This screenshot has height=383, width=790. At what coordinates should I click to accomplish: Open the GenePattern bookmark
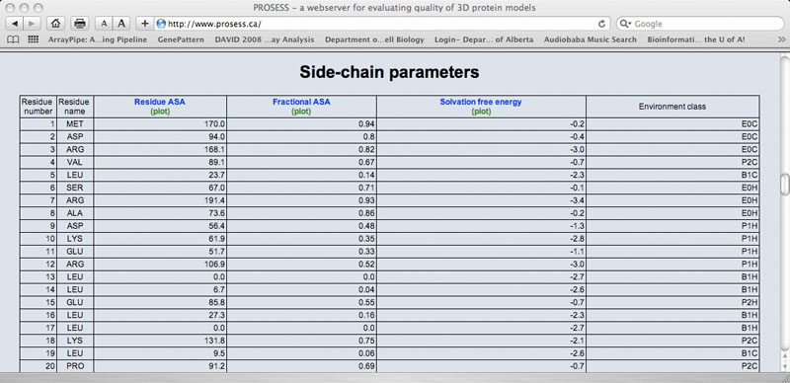pos(181,39)
